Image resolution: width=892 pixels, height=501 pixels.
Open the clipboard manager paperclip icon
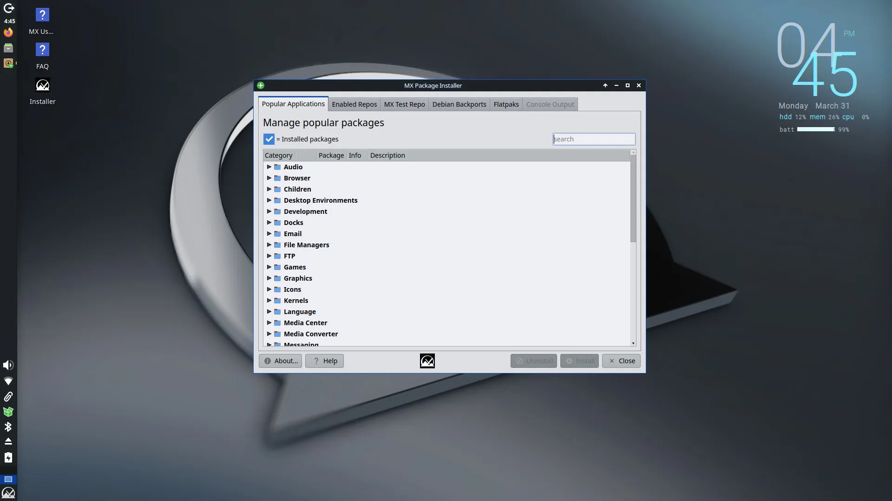[8, 397]
